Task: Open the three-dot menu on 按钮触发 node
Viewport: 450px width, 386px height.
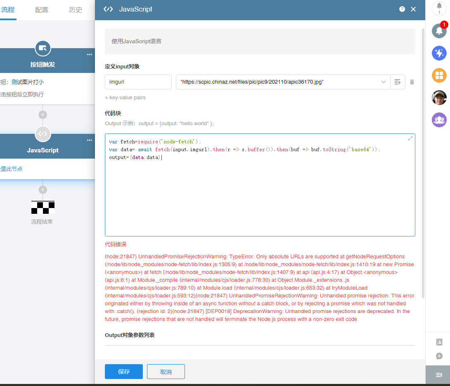Action: tap(90, 55)
